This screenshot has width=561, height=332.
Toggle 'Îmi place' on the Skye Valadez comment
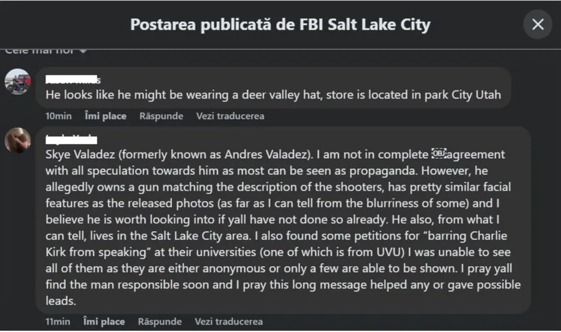click(x=104, y=321)
